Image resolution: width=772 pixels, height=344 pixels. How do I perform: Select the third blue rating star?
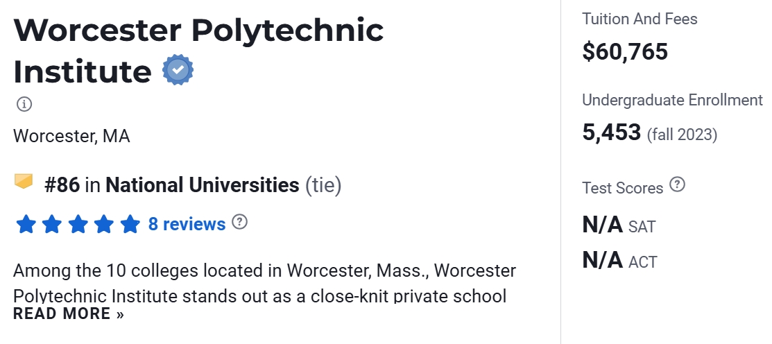point(78,224)
